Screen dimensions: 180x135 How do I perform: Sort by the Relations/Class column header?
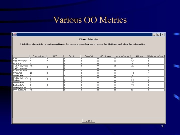click(x=156, y=56)
